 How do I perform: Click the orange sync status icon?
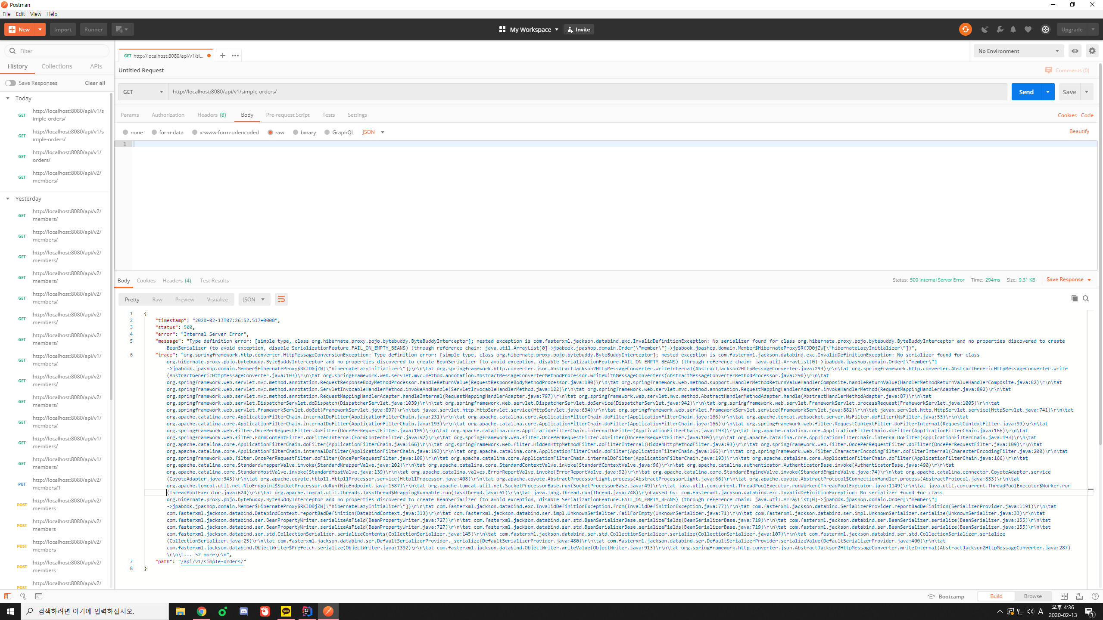pyautogui.click(x=965, y=29)
